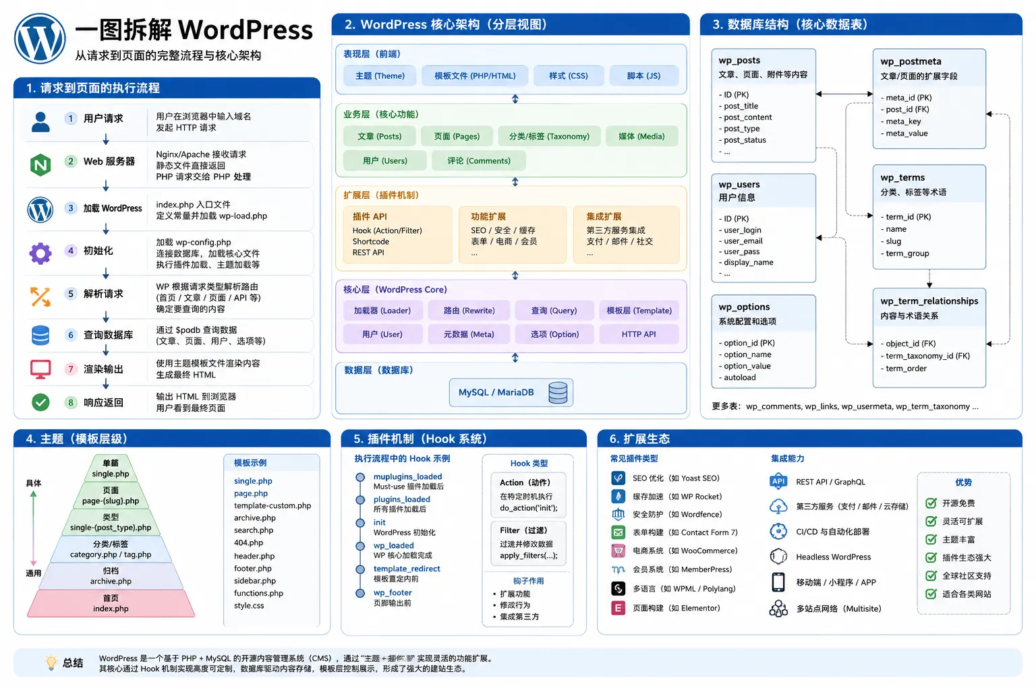Click the 4. 主题（模板层级）section header
The image size is (1036, 690).
(x=172, y=439)
